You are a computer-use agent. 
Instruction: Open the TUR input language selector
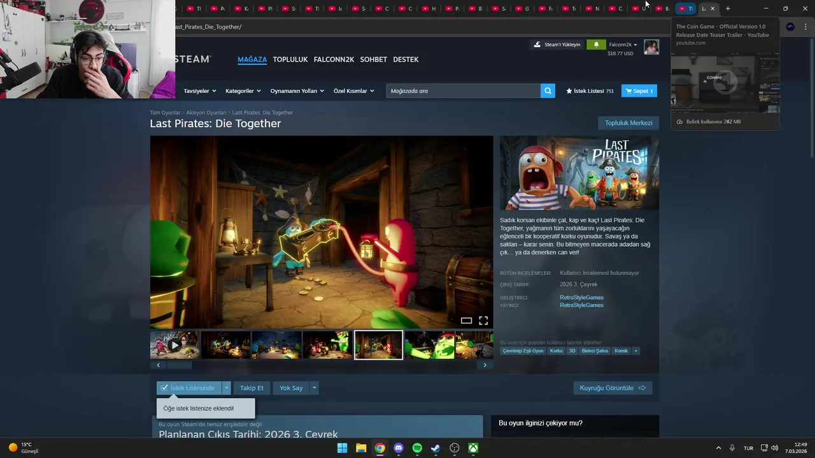749,448
